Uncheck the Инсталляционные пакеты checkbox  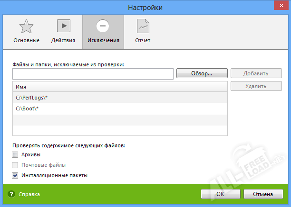[16, 176]
